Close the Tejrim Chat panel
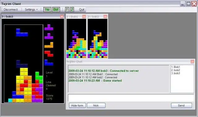Screen dimensions: 198x117 click(192, 61)
